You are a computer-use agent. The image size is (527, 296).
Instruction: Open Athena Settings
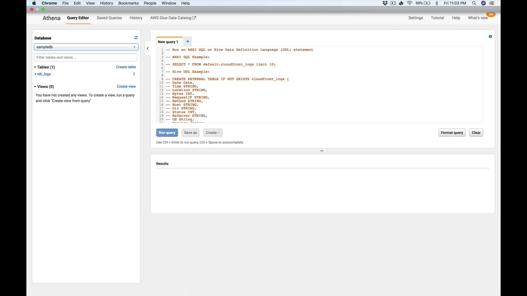click(x=415, y=18)
